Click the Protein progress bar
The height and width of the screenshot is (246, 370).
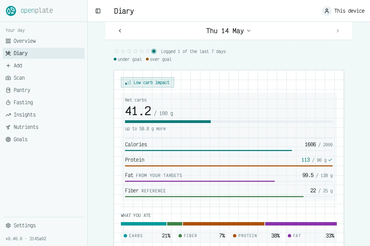[x=229, y=166]
